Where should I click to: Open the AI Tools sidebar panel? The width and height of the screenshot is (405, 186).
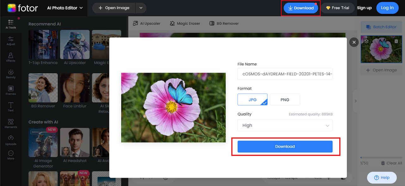click(11, 24)
